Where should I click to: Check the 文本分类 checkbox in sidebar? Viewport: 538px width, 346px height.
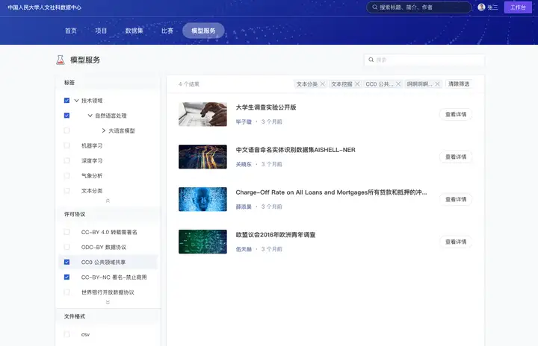pyautogui.click(x=67, y=191)
